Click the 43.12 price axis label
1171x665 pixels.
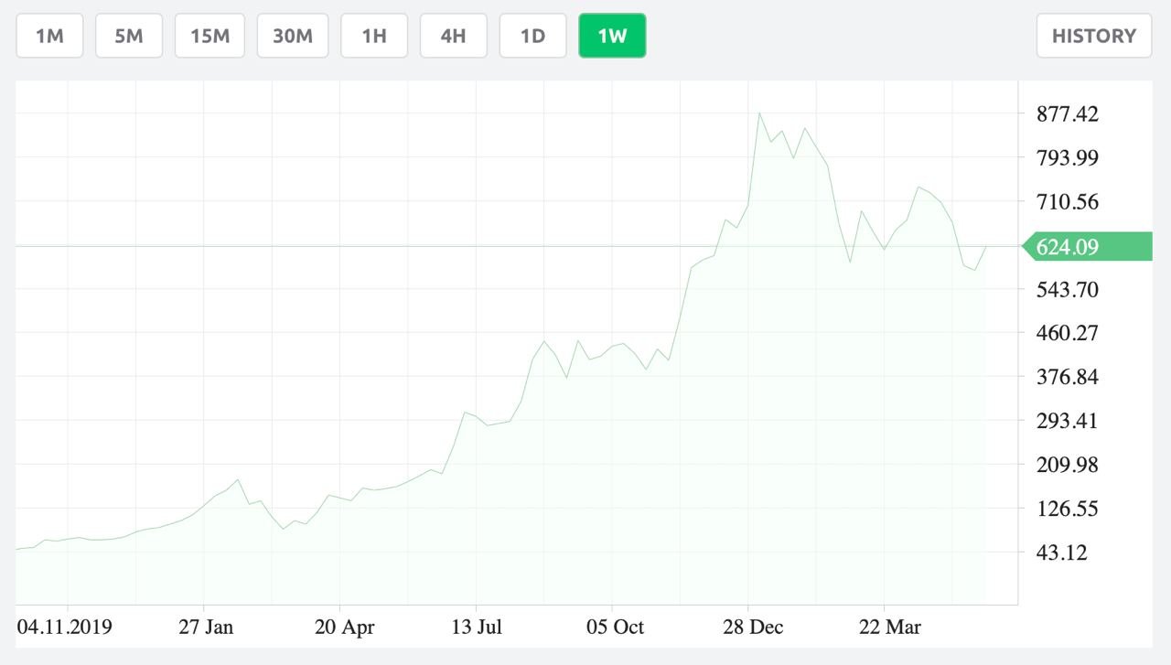[1062, 552]
